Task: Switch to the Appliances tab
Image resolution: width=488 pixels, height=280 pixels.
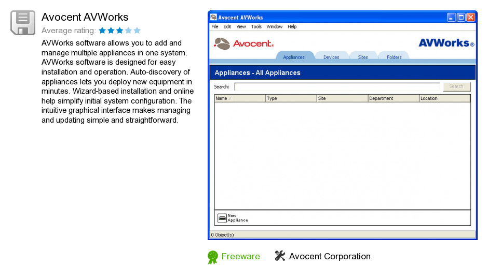Action: (x=294, y=57)
